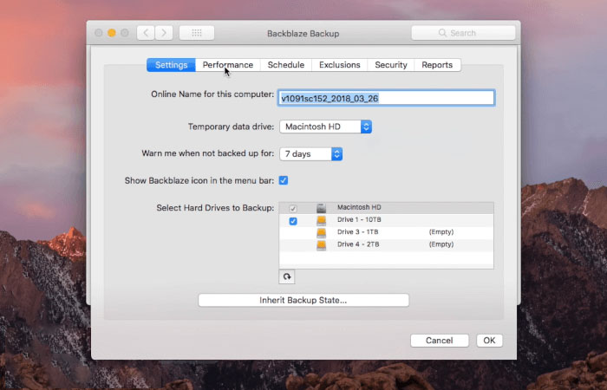Click the Drive 4 - 2TB drive icon
The width and height of the screenshot is (607, 390).
pos(322,245)
